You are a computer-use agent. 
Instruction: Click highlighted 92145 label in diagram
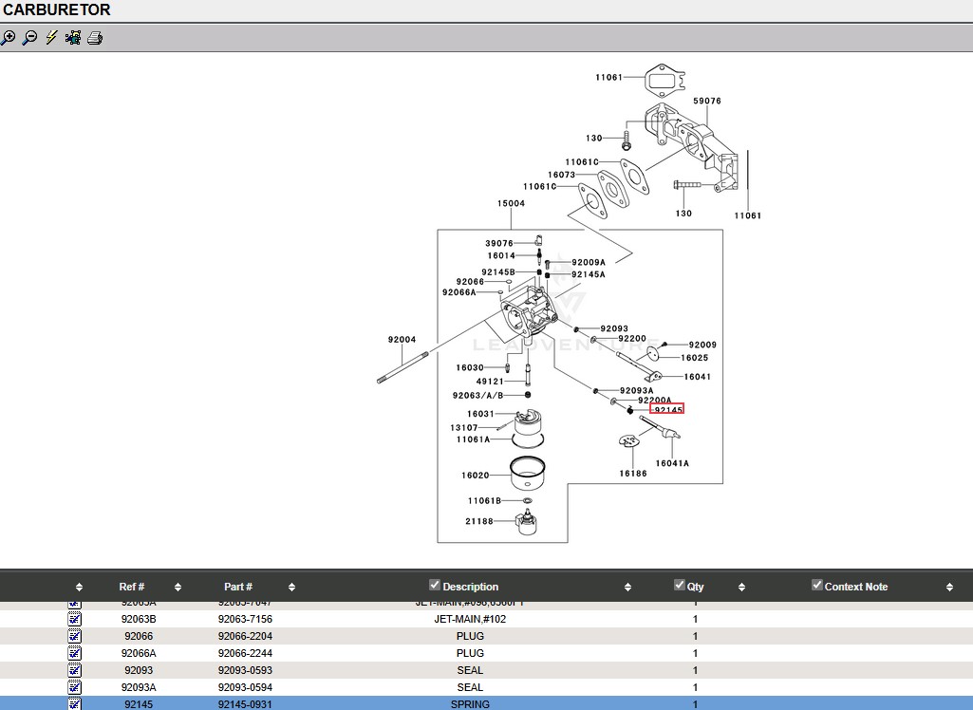(667, 409)
